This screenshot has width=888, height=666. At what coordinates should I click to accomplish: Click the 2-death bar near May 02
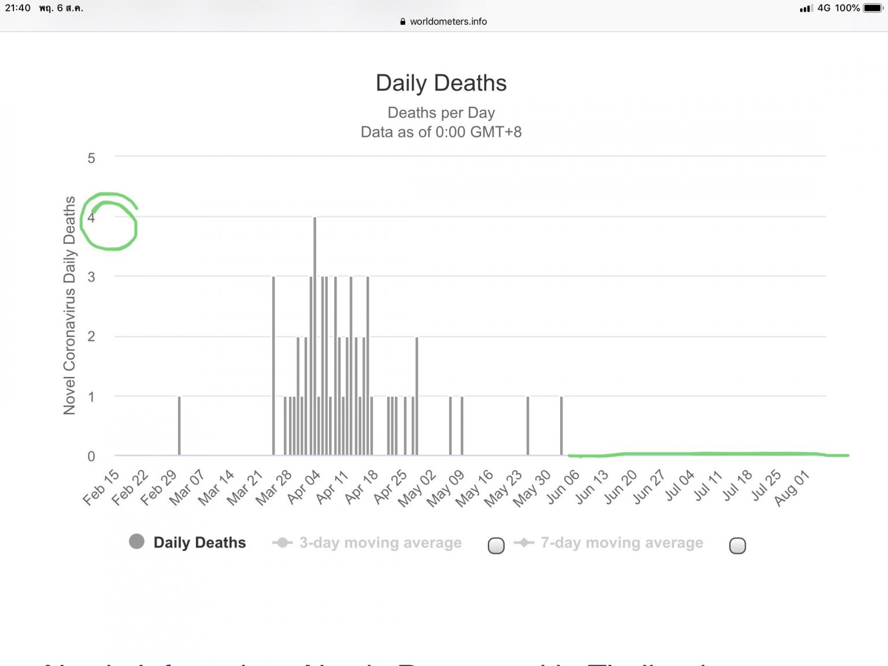[416, 396]
